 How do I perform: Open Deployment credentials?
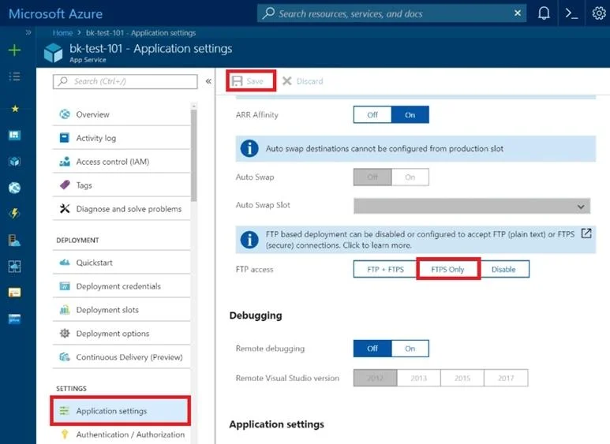point(122,286)
